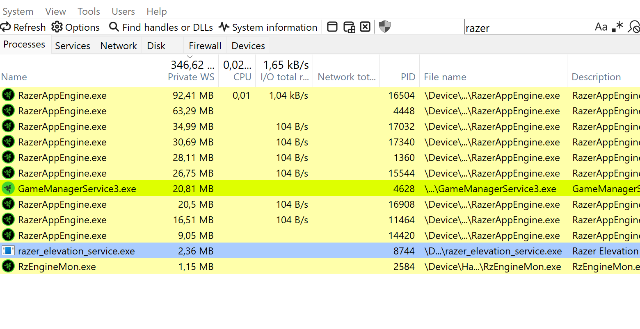Toggle case-sensitive Aa search option
Screen dimensions: 640x329
(x=601, y=27)
